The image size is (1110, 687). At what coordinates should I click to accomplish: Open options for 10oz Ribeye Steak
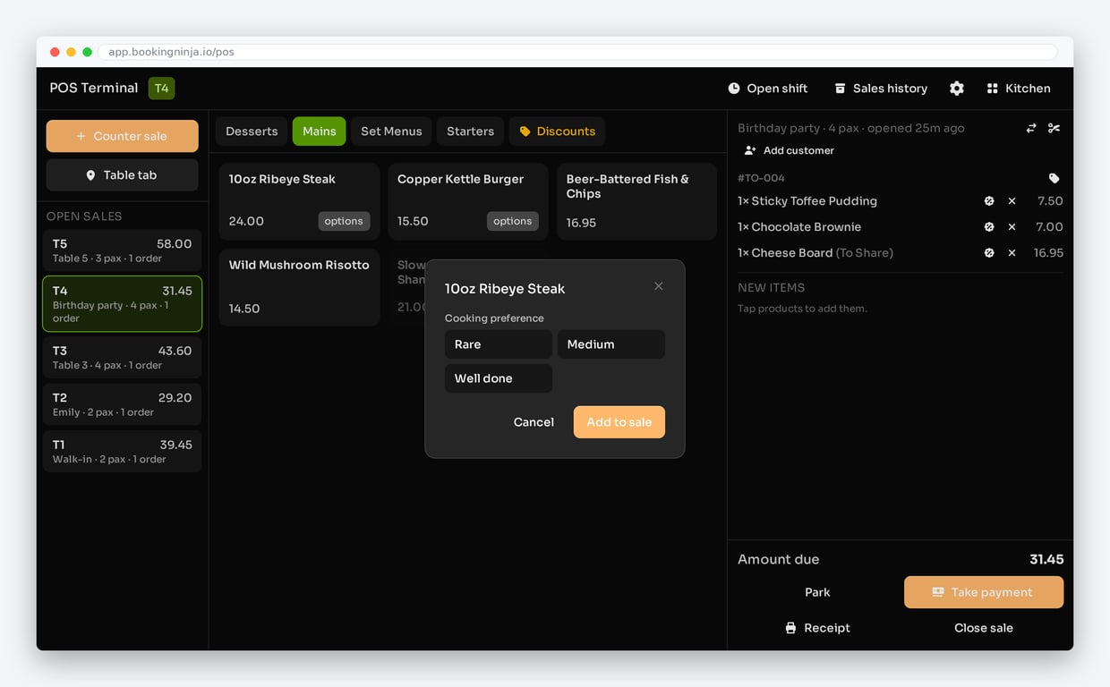344,221
